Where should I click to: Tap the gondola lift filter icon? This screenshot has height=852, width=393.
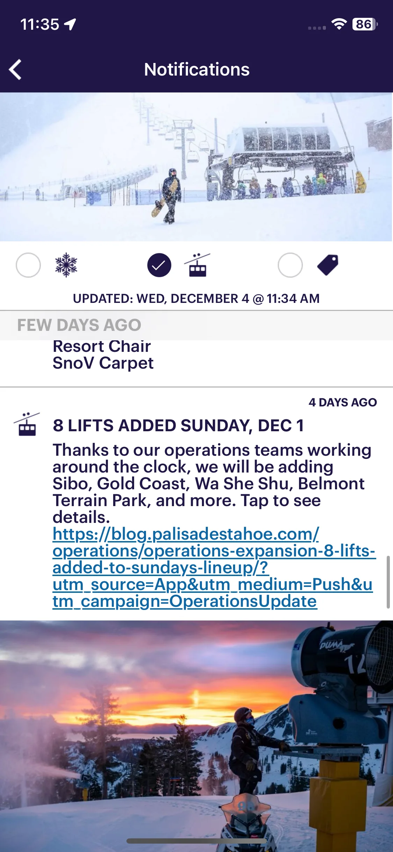point(197,265)
